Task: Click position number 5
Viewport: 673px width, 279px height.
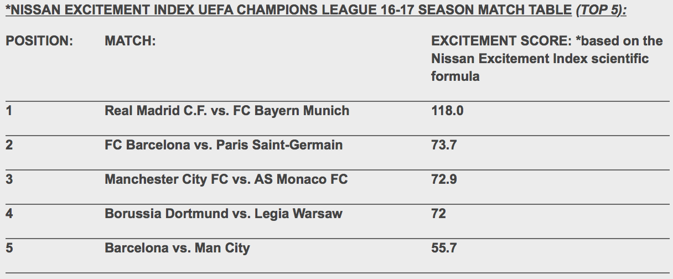Action: 9,248
